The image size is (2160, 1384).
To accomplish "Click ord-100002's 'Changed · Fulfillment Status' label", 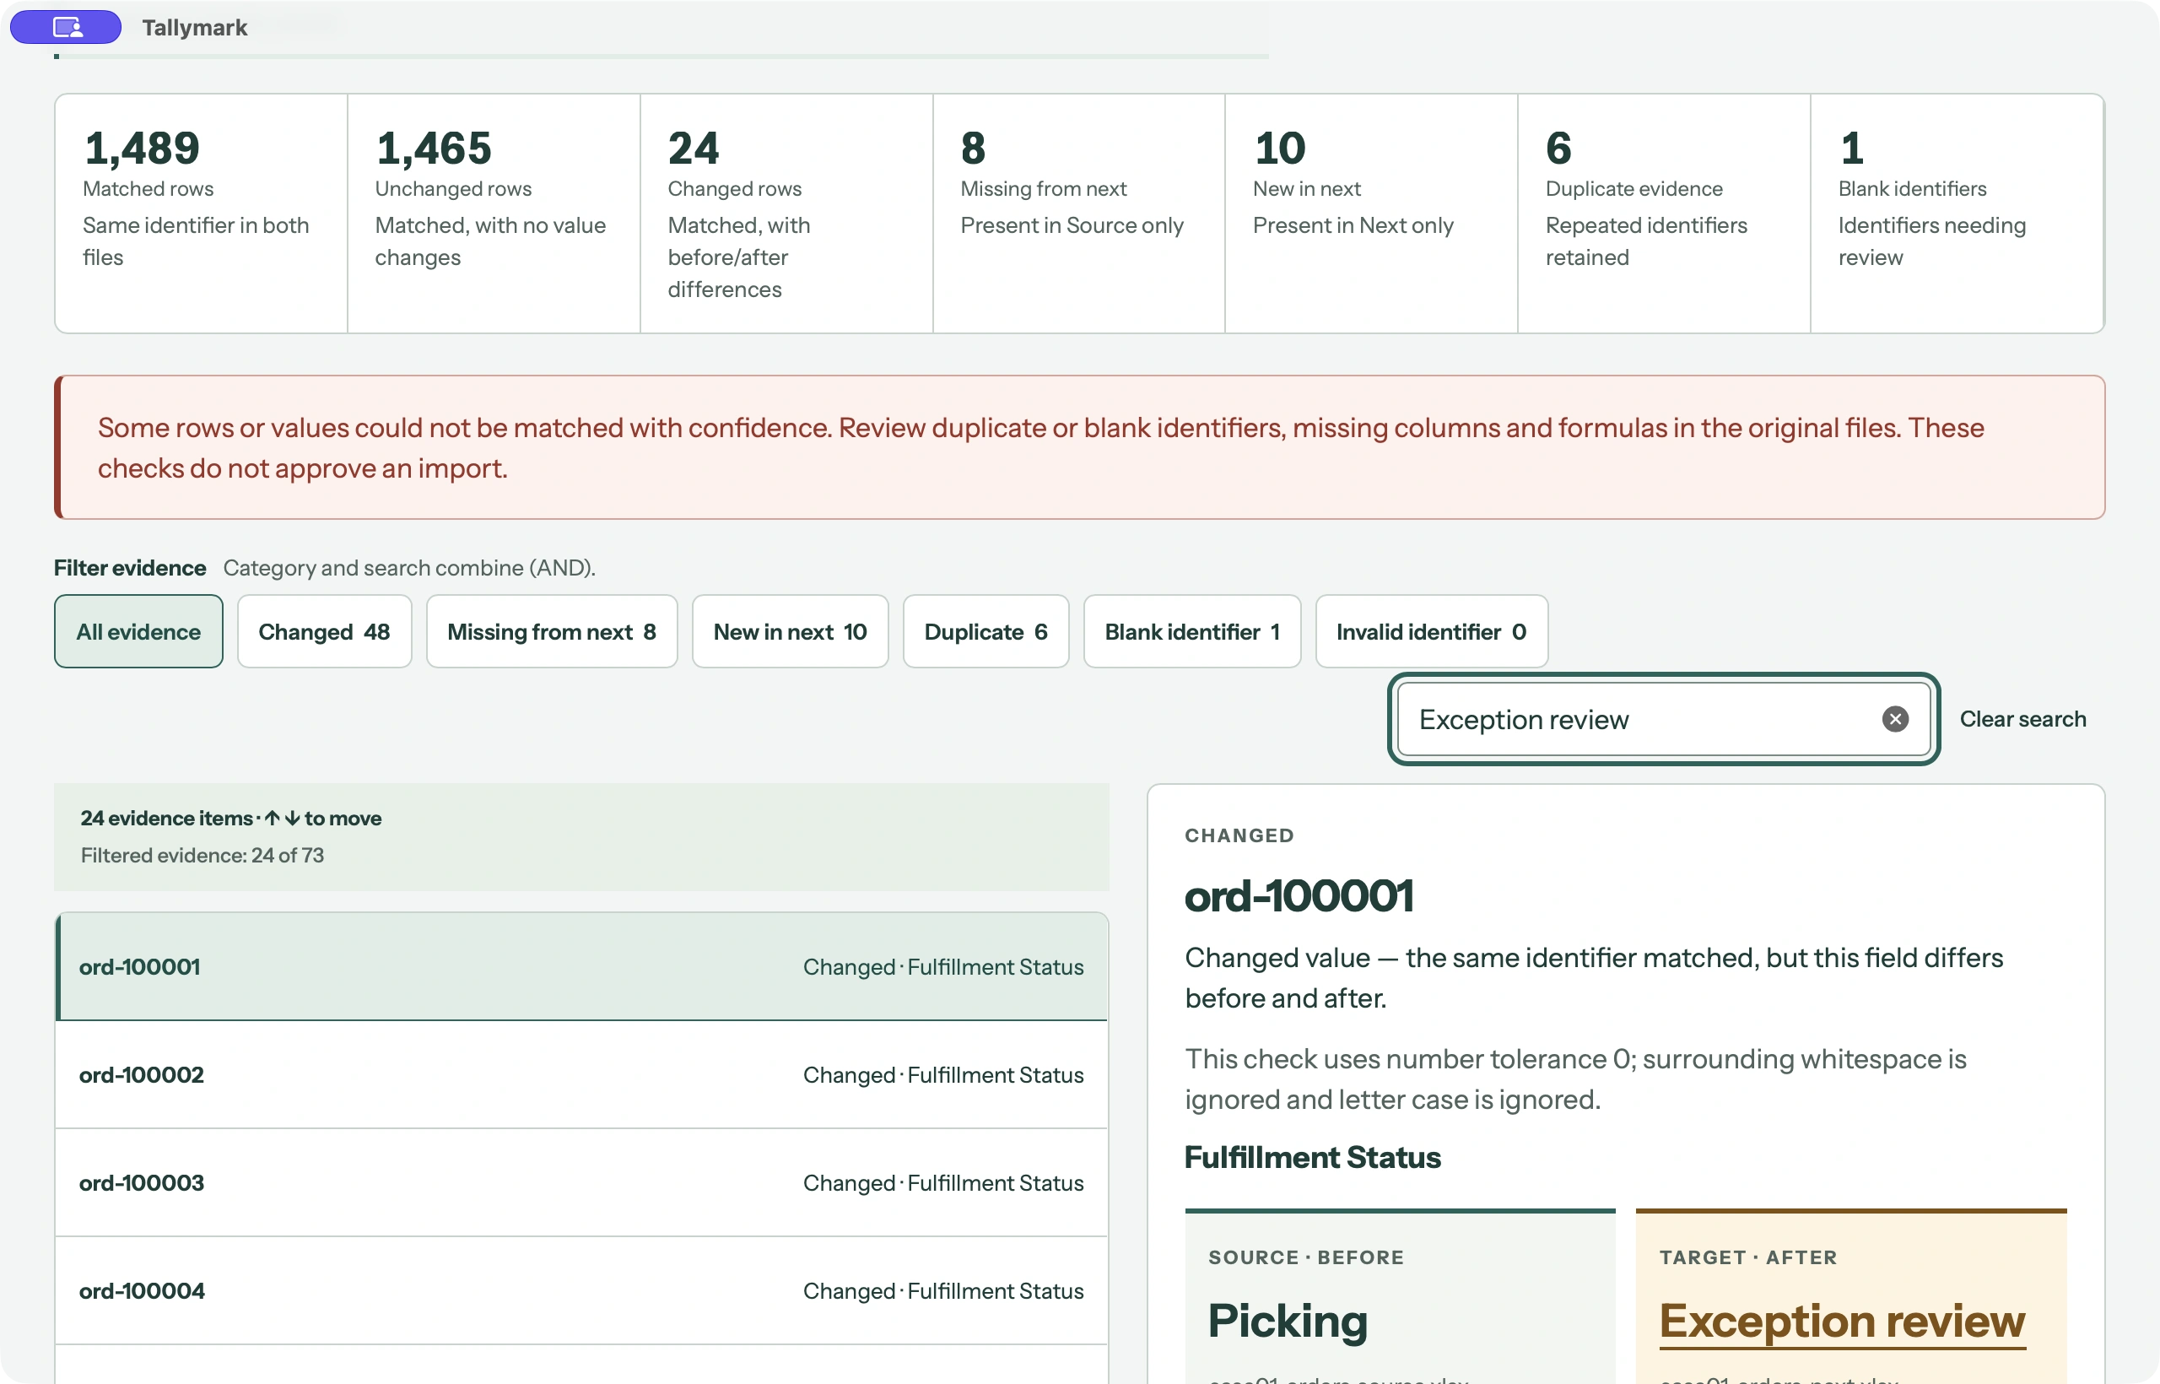I will pyautogui.click(x=943, y=1075).
